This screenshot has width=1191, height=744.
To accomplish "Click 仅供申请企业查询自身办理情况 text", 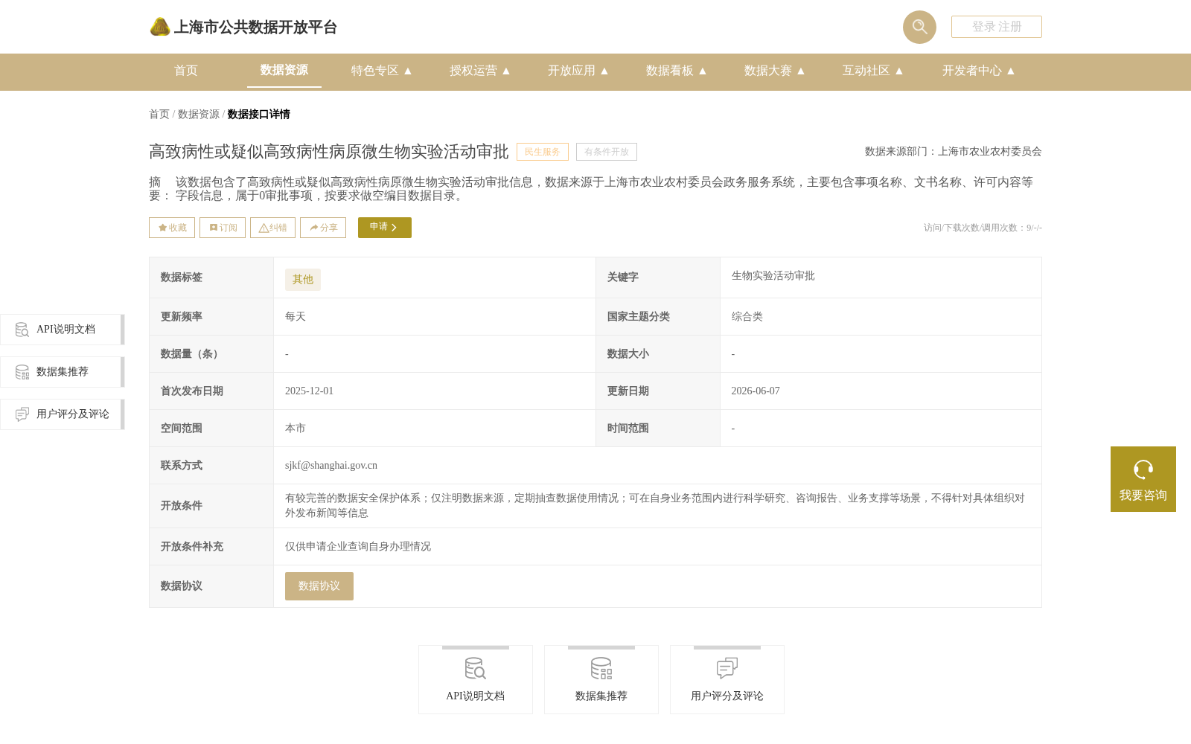I will pyautogui.click(x=358, y=547).
